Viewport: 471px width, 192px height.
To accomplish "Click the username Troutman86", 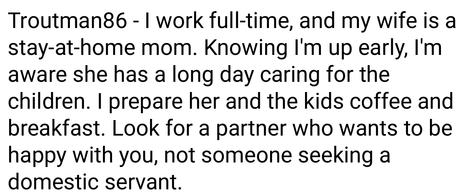I will click(x=67, y=22).
